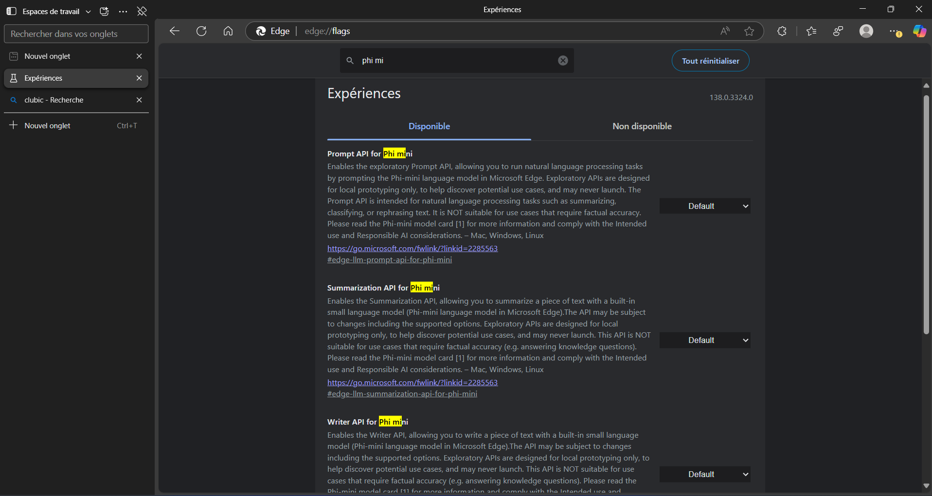This screenshot has height=496, width=932.
Task: Close the Nouvel onglet tab
Action: [x=139, y=56]
